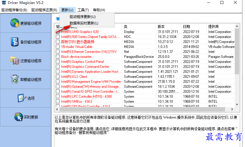The image size is (245, 147).
Task: Click inside the driver description text box
Action: point(147,131)
